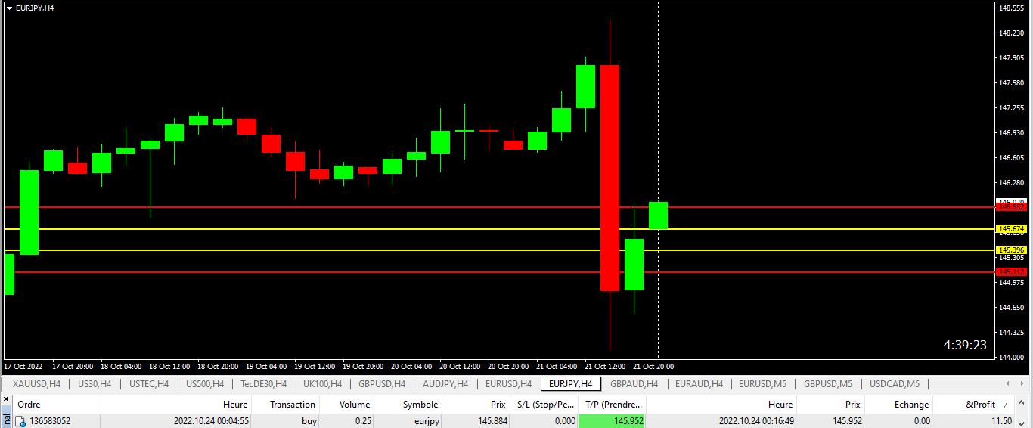
Task: Click the 147.255 price axis label
Action: point(1011,108)
